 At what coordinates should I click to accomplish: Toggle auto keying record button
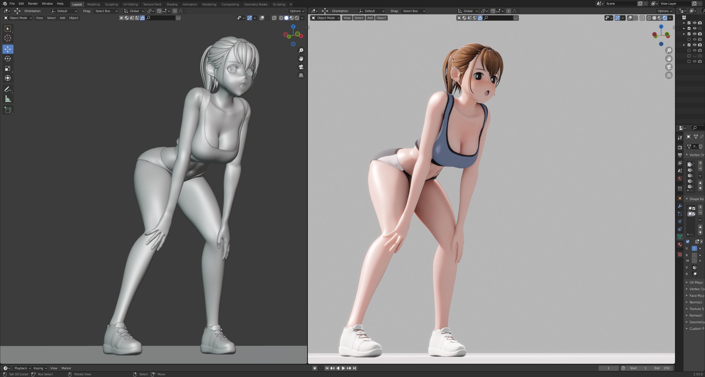tap(314, 368)
